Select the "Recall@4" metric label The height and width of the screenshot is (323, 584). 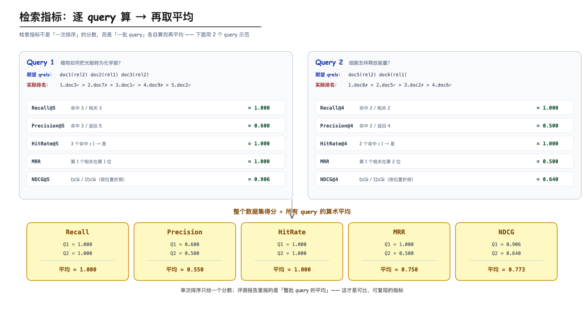point(332,108)
